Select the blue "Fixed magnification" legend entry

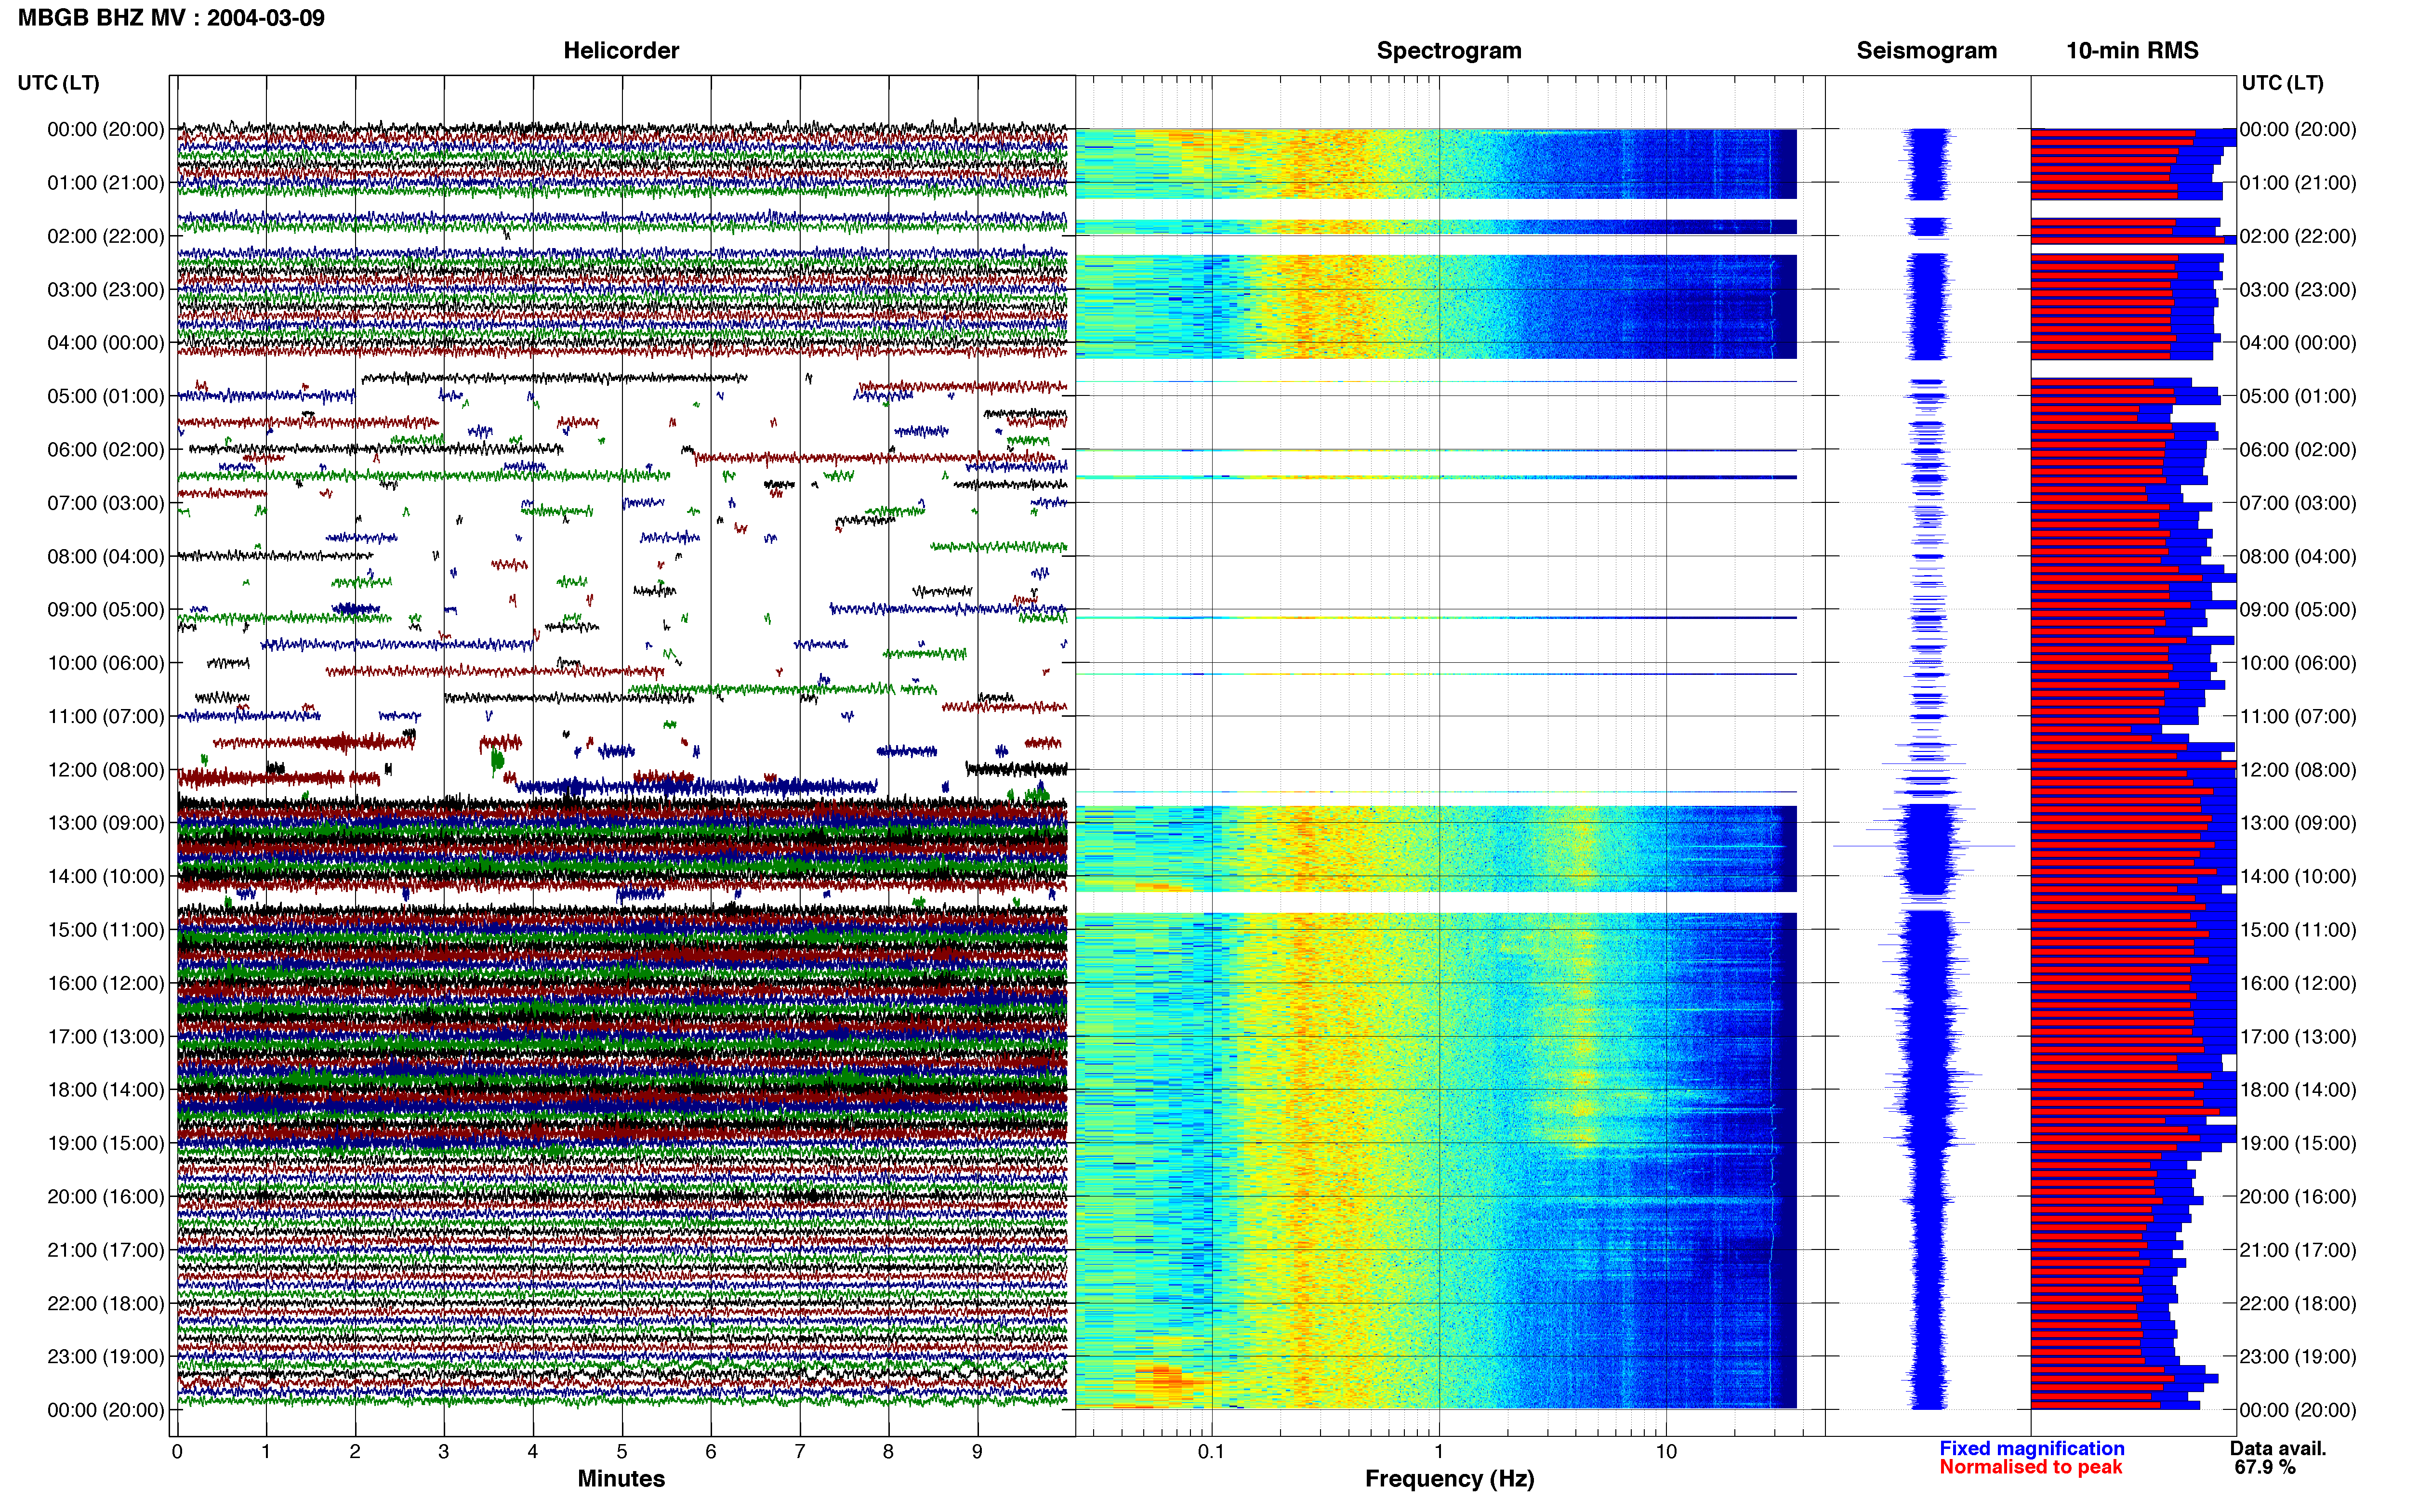click(x=2032, y=1448)
